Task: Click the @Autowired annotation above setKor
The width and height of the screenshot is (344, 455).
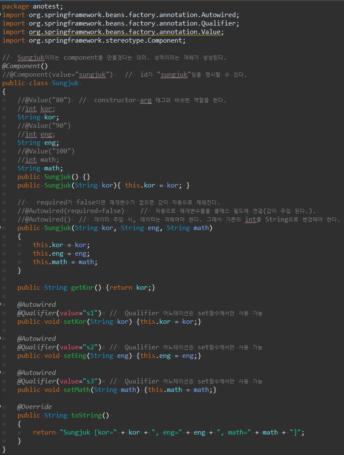Action: (x=37, y=305)
